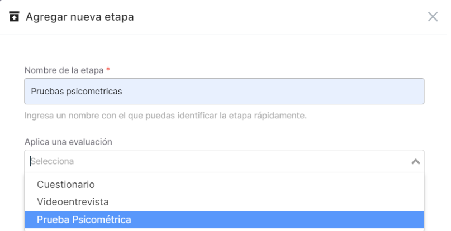Click the helper text below the name field

coord(165,116)
